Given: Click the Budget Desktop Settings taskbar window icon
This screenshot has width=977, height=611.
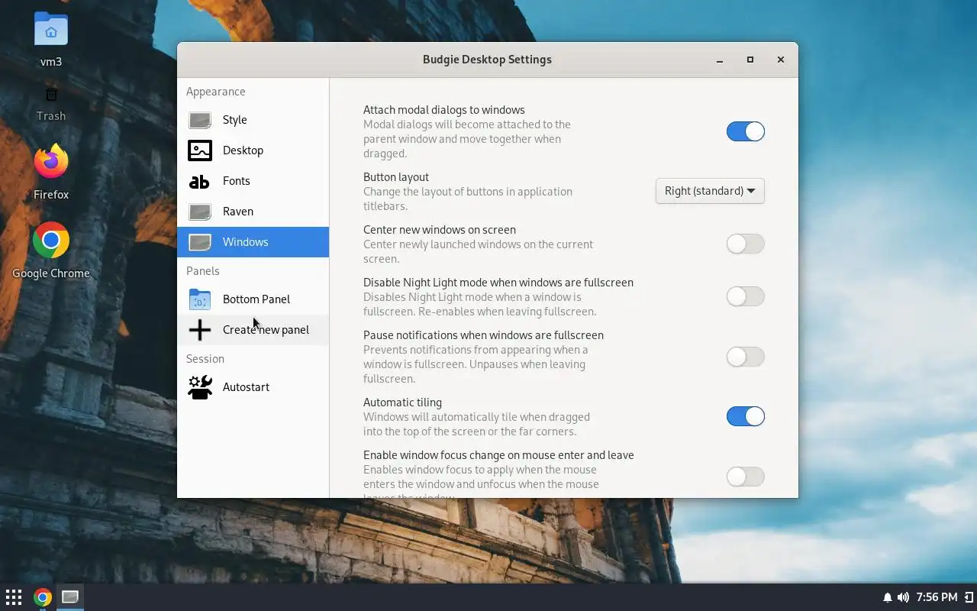Looking at the screenshot, I should pos(70,597).
